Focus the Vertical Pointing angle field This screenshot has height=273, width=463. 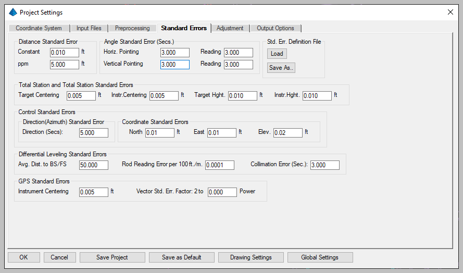point(174,65)
